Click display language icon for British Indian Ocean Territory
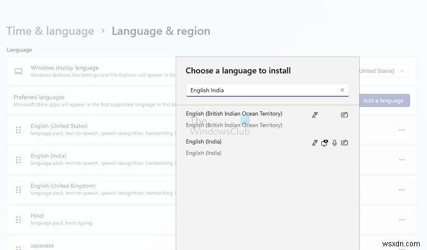This screenshot has width=427, height=250. (x=315, y=114)
